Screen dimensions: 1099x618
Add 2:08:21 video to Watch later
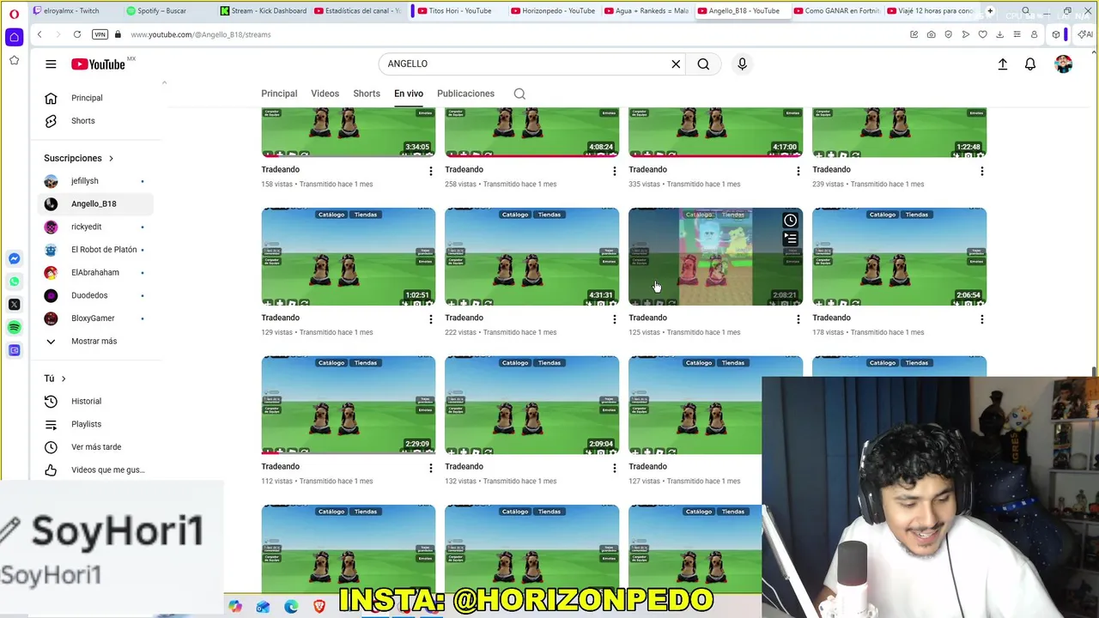point(790,221)
